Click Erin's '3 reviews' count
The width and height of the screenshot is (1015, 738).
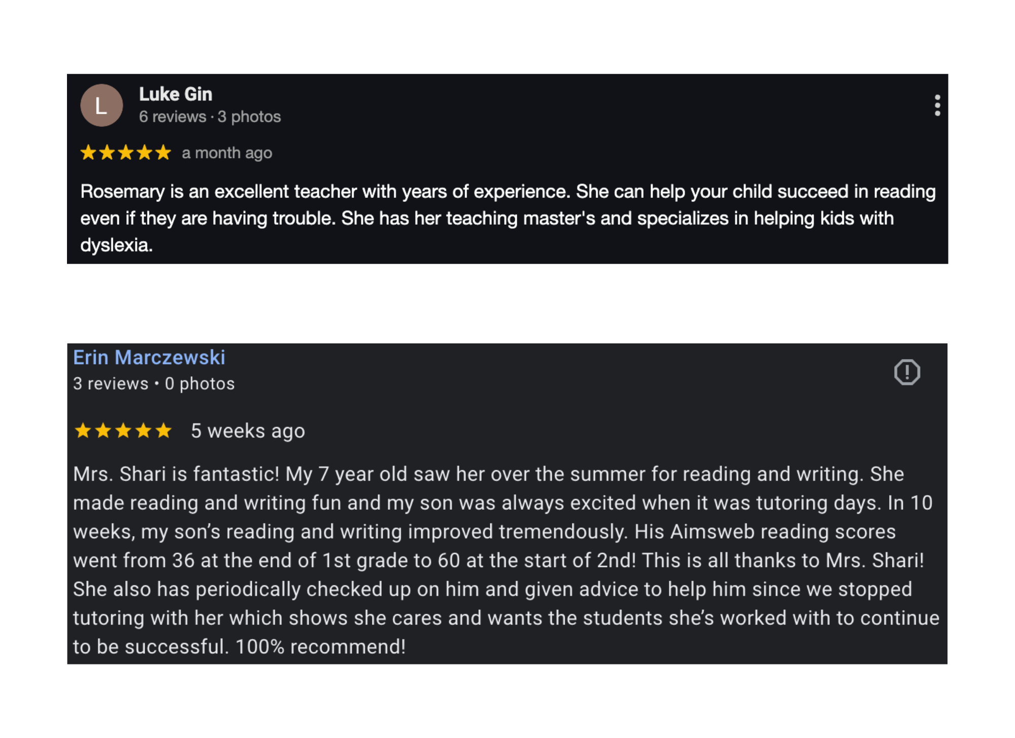point(111,383)
